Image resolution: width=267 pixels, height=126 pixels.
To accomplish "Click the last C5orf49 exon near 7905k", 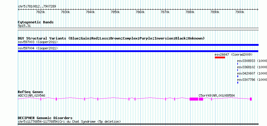I will (251, 99).
